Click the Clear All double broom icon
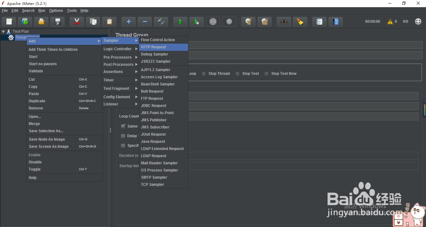Viewport: 426px width, 227px height. 265,22
